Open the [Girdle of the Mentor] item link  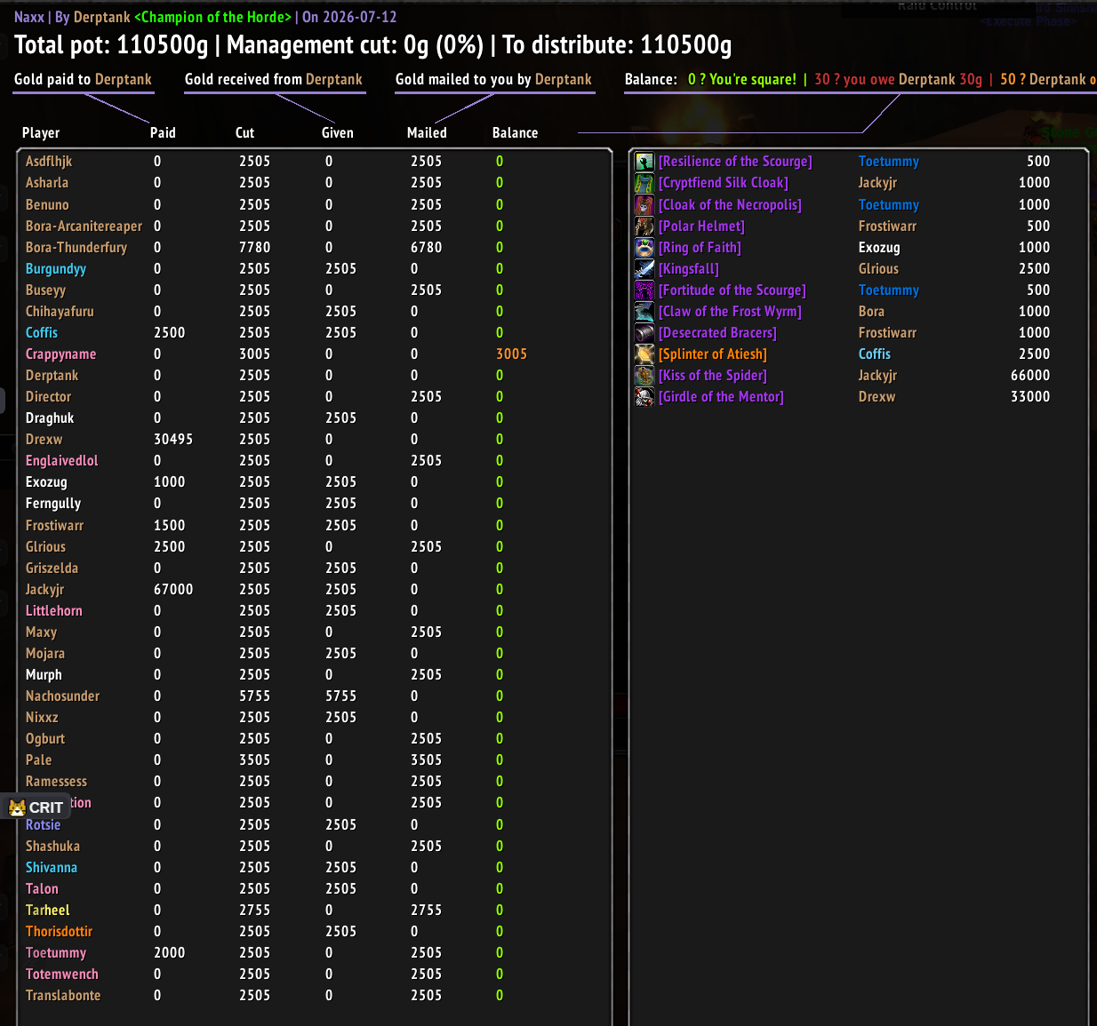click(721, 396)
